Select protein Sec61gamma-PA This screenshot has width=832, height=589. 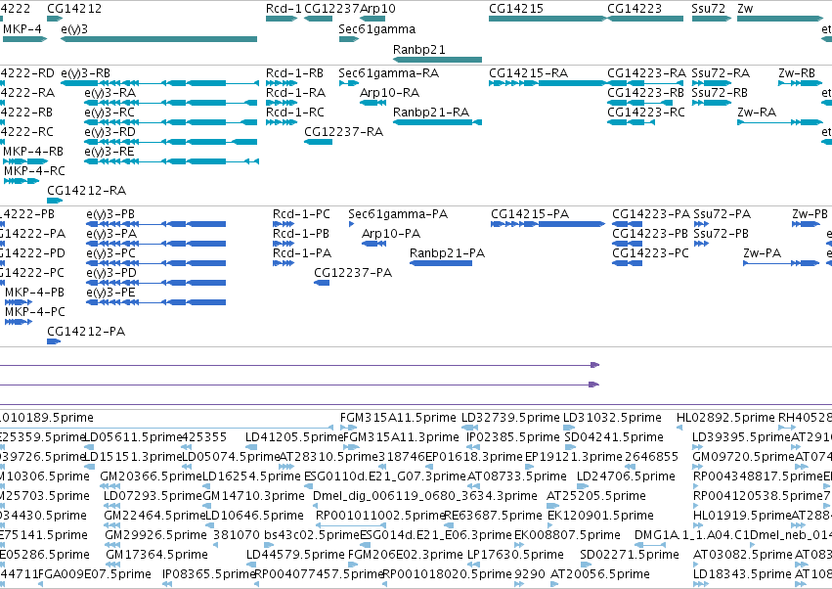(351, 224)
